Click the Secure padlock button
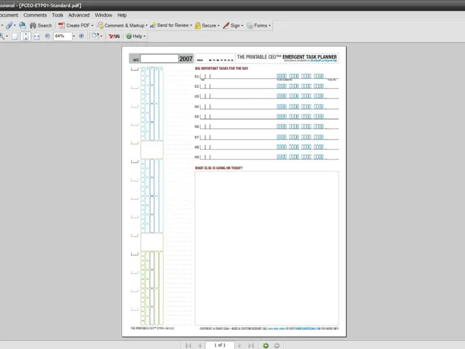This screenshot has height=349, width=465. pyautogui.click(x=206, y=26)
